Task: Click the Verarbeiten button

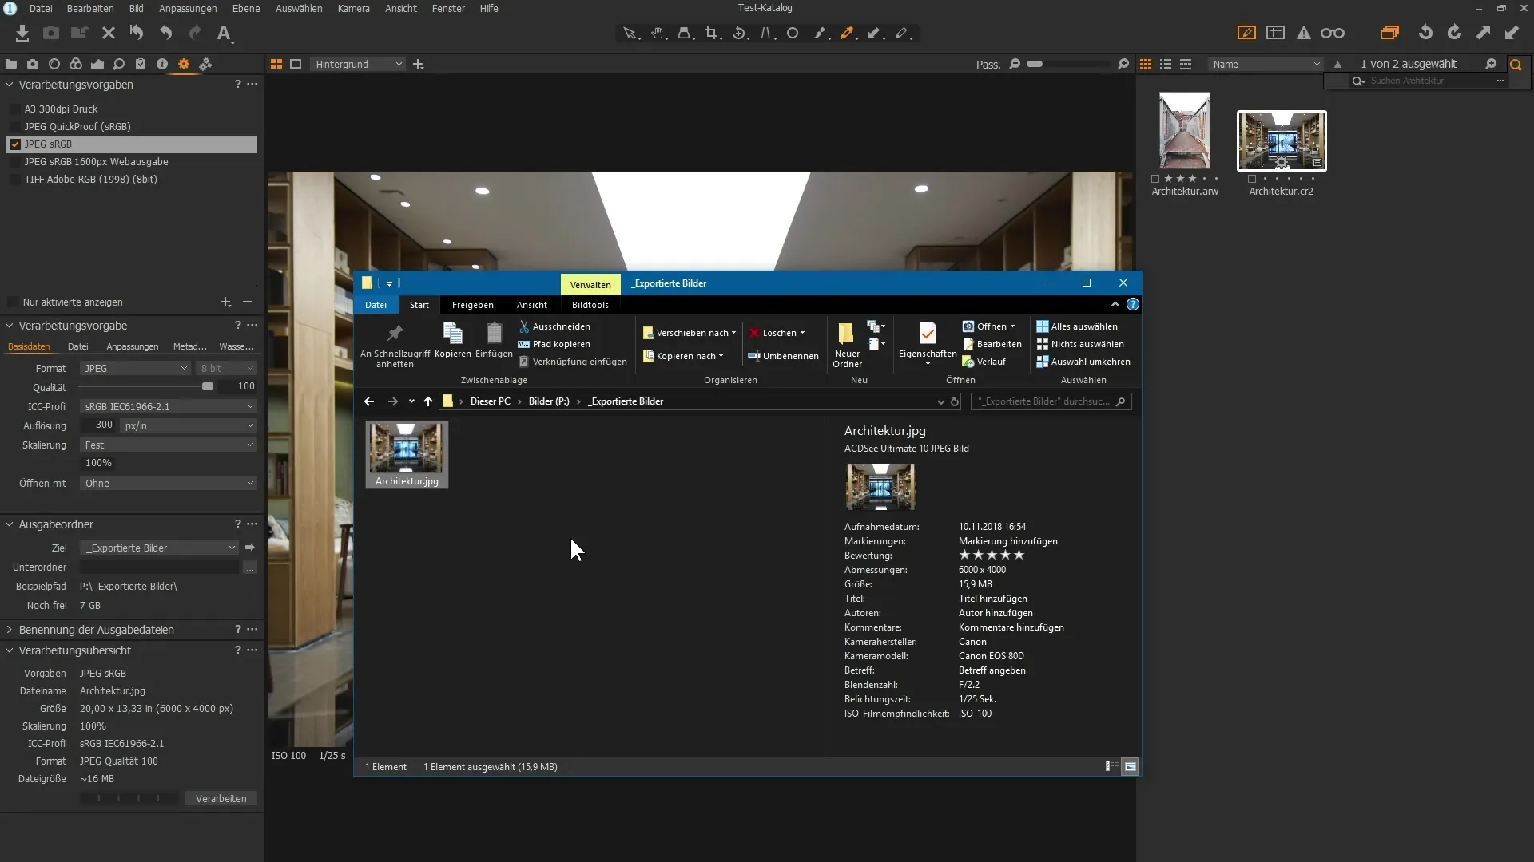Action: tap(221, 798)
